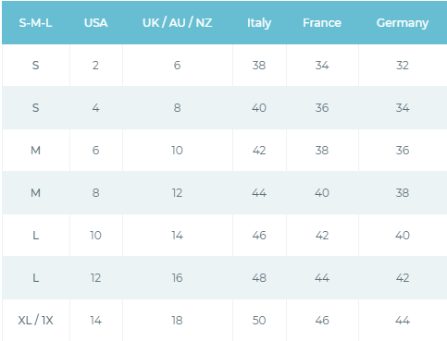Viewport: 447px width, 341px height.
Task: Select Italy size 38 cell
Action: (259, 66)
